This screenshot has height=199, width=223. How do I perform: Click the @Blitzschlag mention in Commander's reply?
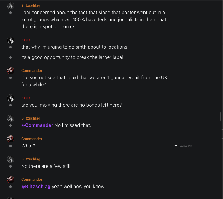[x=36, y=187]
